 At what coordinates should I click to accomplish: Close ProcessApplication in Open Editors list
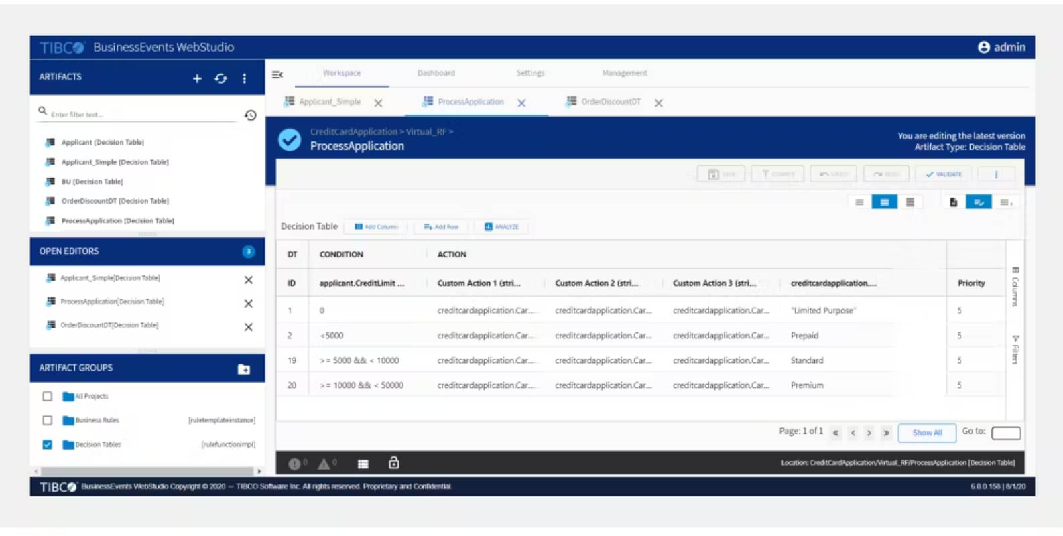coord(248,304)
